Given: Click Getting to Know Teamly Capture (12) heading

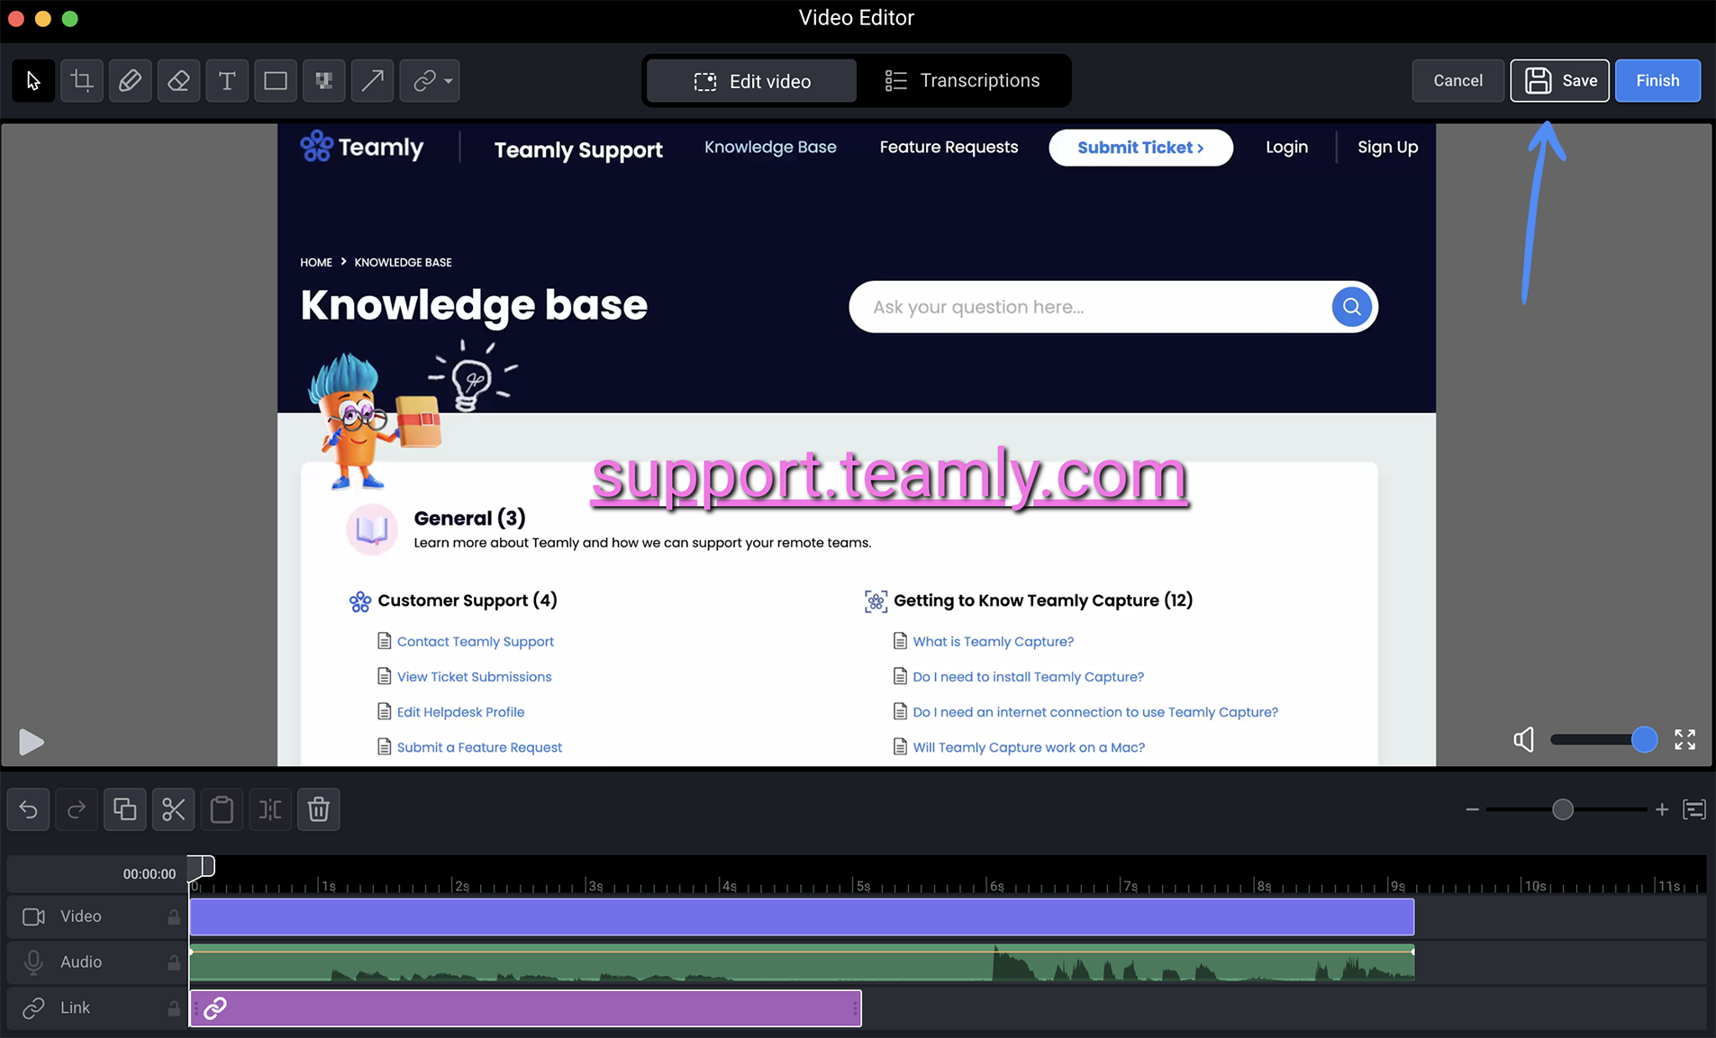Looking at the screenshot, I should (x=1043, y=600).
